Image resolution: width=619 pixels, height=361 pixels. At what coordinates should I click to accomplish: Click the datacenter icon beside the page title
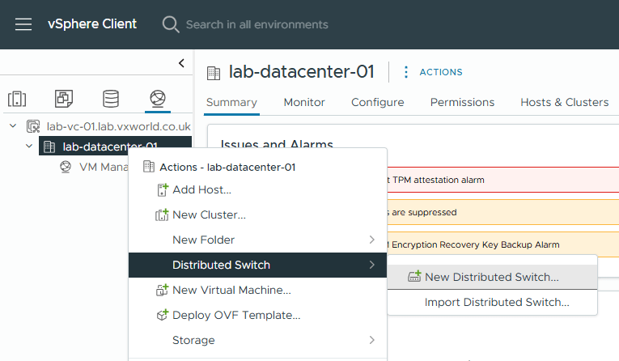[214, 72]
